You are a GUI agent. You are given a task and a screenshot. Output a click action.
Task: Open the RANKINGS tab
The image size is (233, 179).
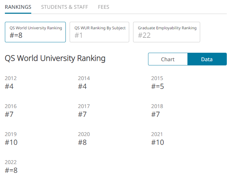18,7
